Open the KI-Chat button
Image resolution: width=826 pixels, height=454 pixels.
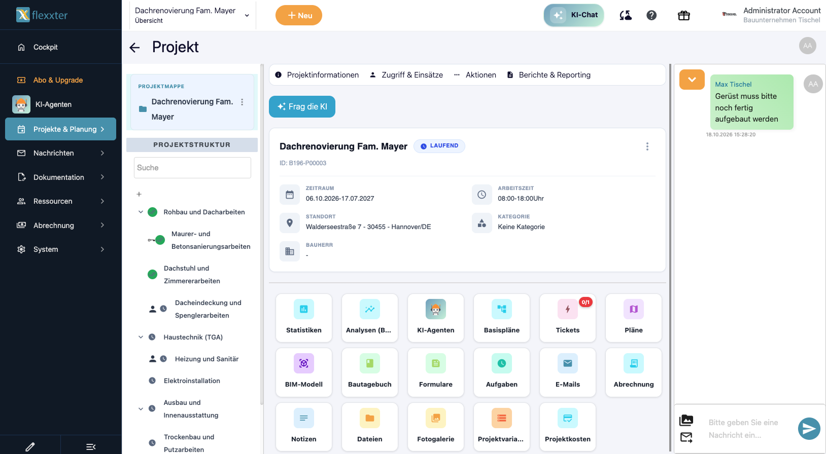click(x=574, y=15)
